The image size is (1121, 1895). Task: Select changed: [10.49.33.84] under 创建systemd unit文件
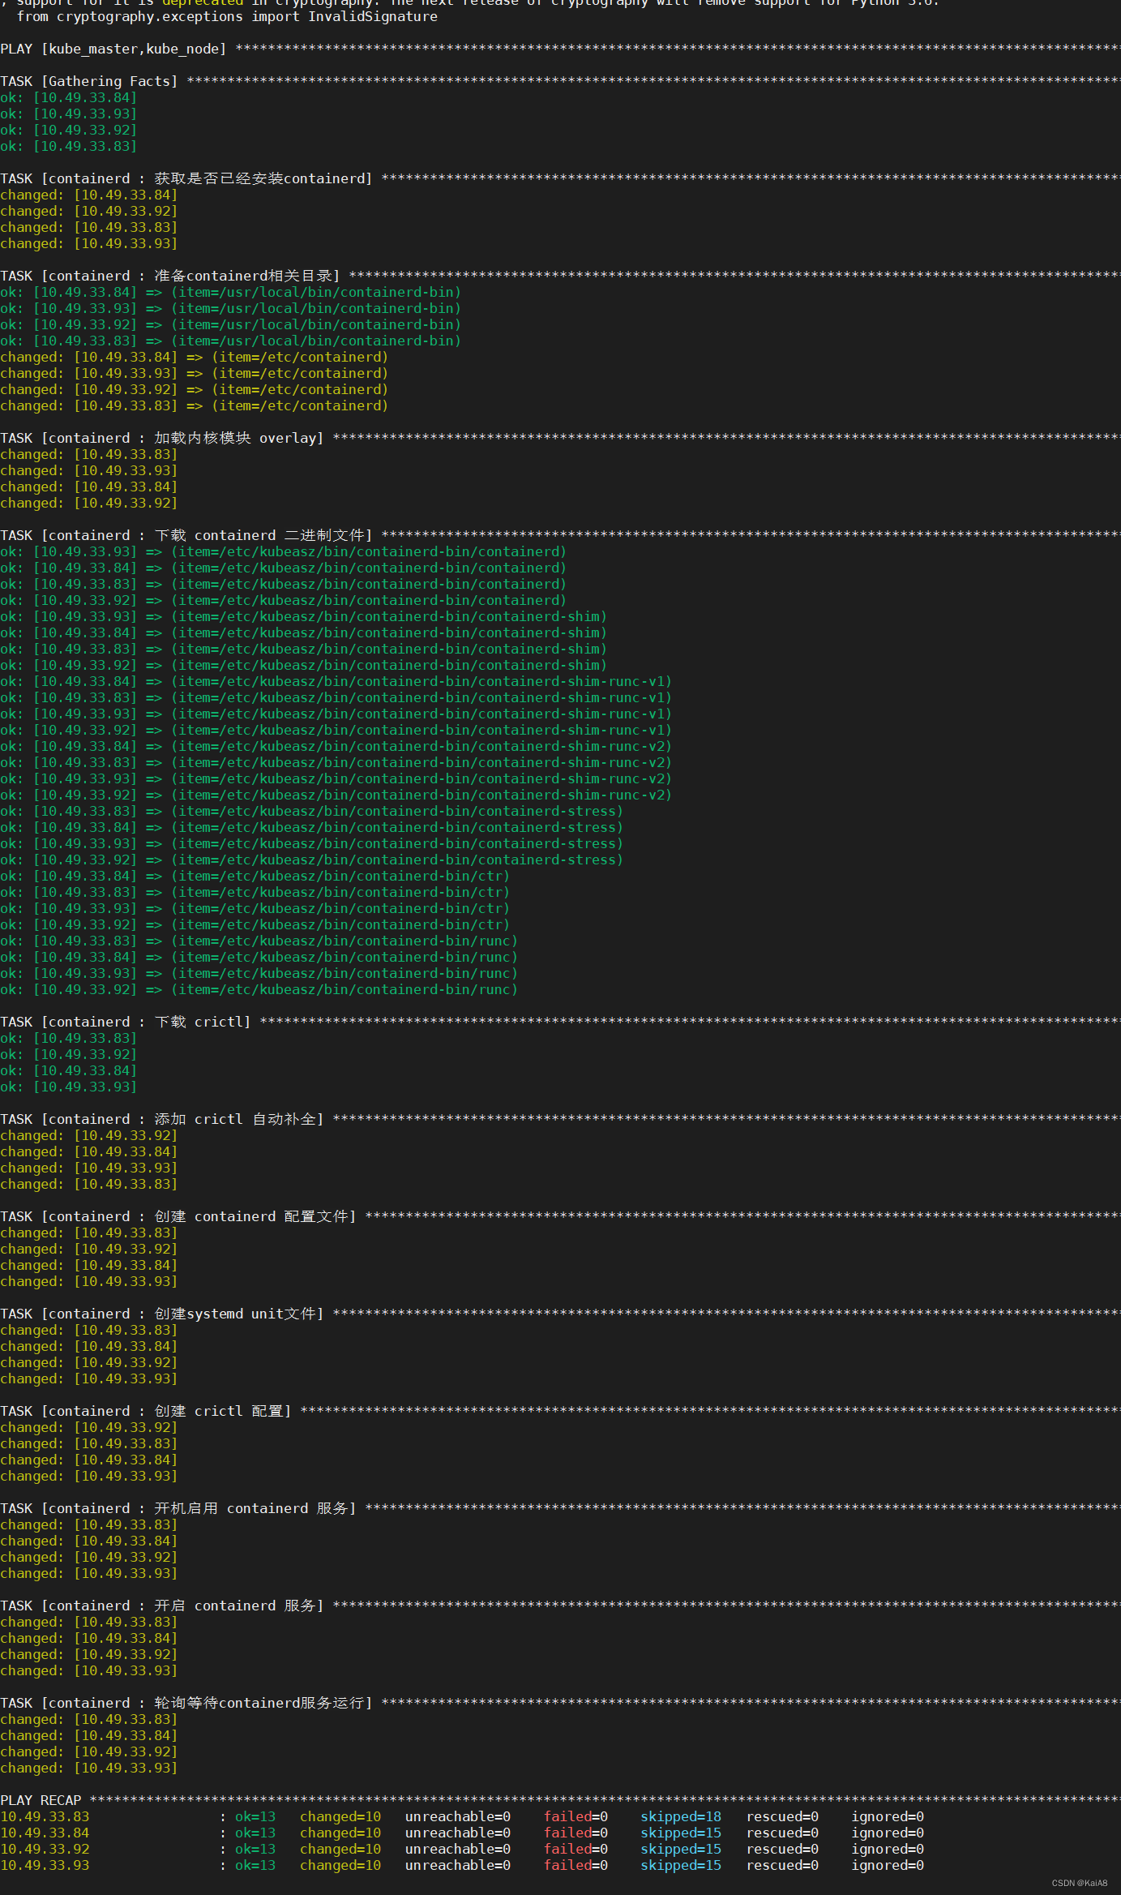[x=89, y=1346]
